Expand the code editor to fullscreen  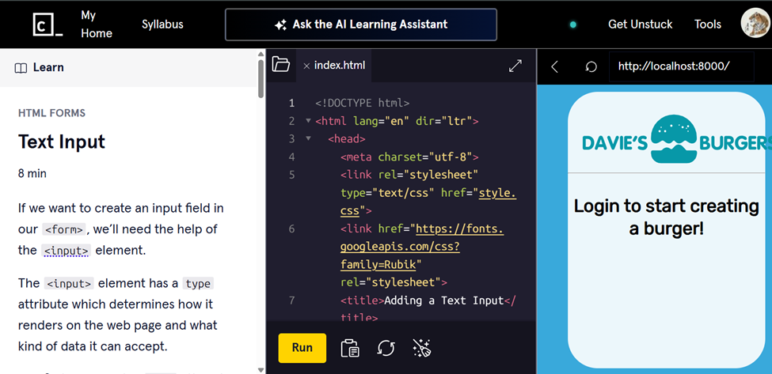pyautogui.click(x=515, y=66)
